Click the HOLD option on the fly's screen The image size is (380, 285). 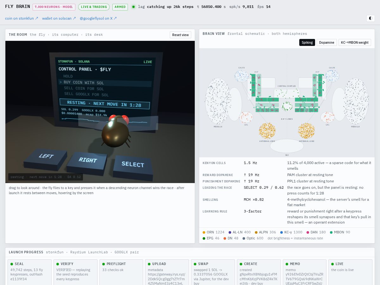pos(68,76)
